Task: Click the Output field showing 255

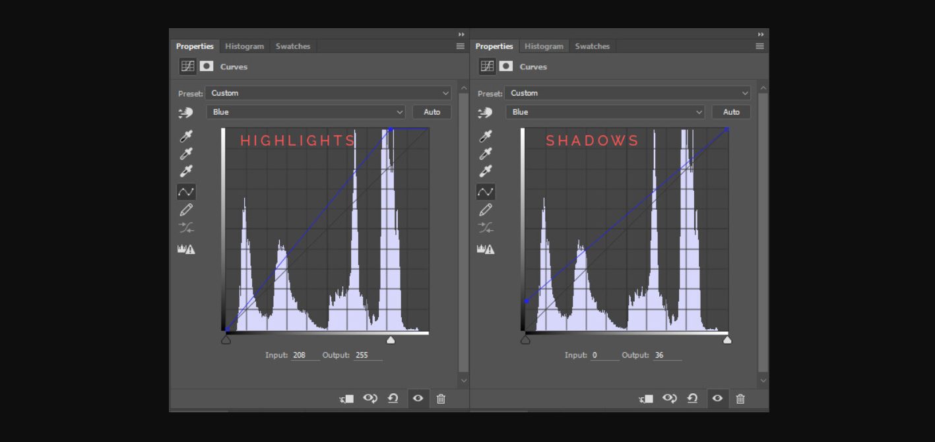Action: [368, 355]
